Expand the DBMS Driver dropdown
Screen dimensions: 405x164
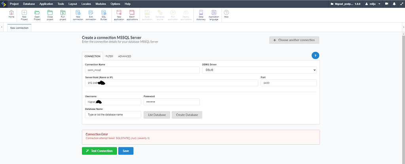pyautogui.click(x=259, y=70)
